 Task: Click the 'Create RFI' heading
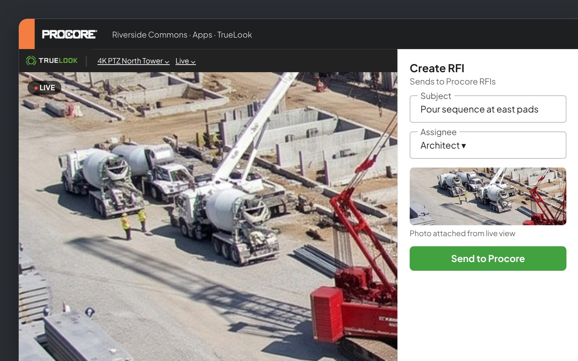click(437, 68)
